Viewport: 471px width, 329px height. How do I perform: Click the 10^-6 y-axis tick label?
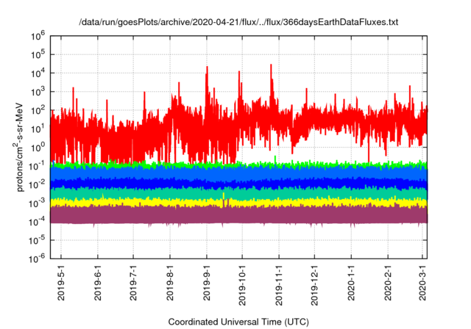click(37, 259)
